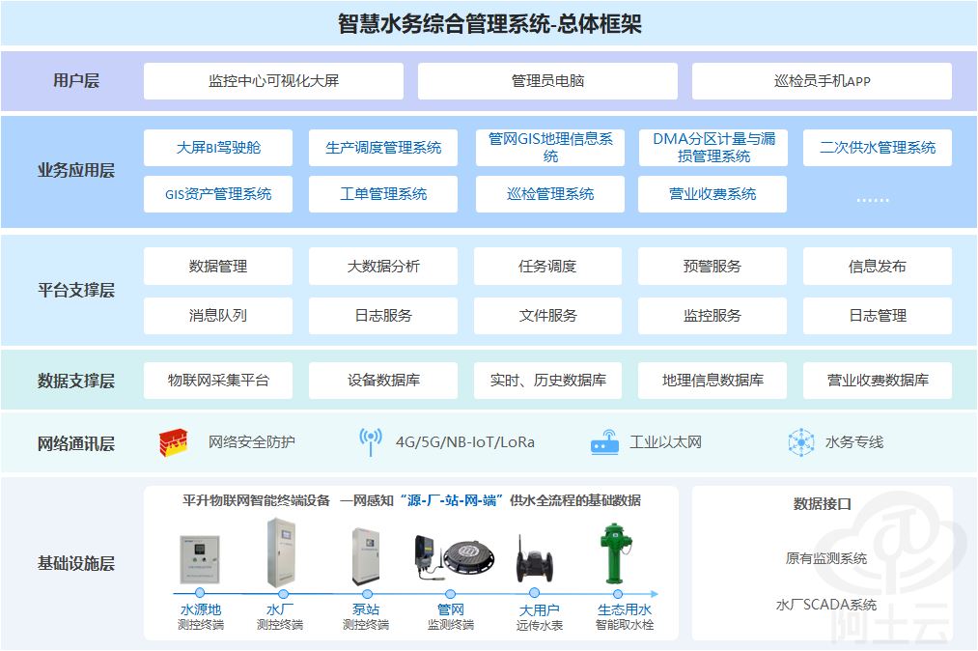Select 管网GIS地理信息系统 box
Image resolution: width=978 pixels, height=651 pixels.
(550, 148)
